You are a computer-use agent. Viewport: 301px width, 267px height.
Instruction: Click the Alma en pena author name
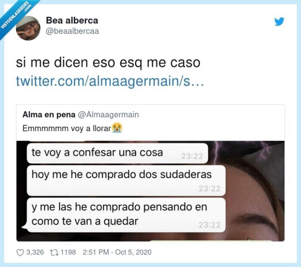tap(49, 115)
